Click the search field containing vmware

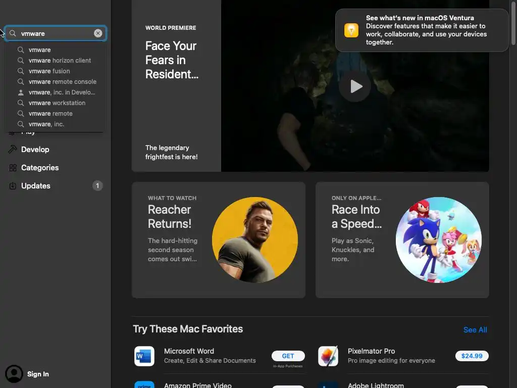pos(56,33)
